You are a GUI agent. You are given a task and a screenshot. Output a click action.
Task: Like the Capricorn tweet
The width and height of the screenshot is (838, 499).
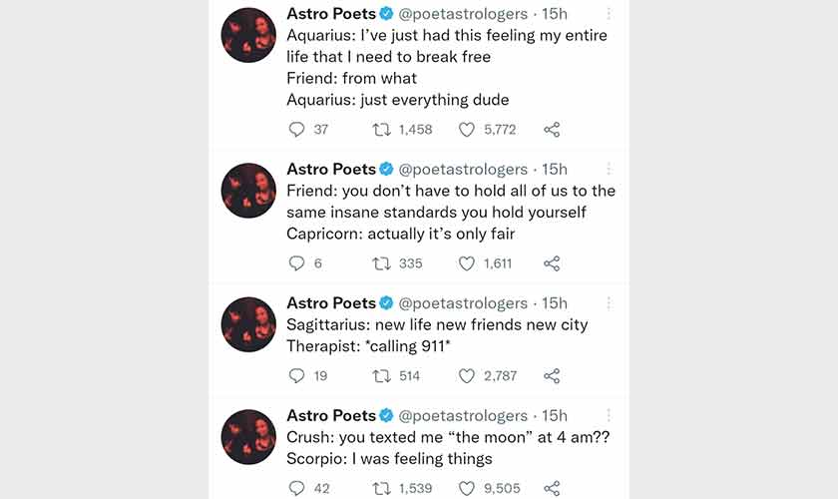pos(467,263)
